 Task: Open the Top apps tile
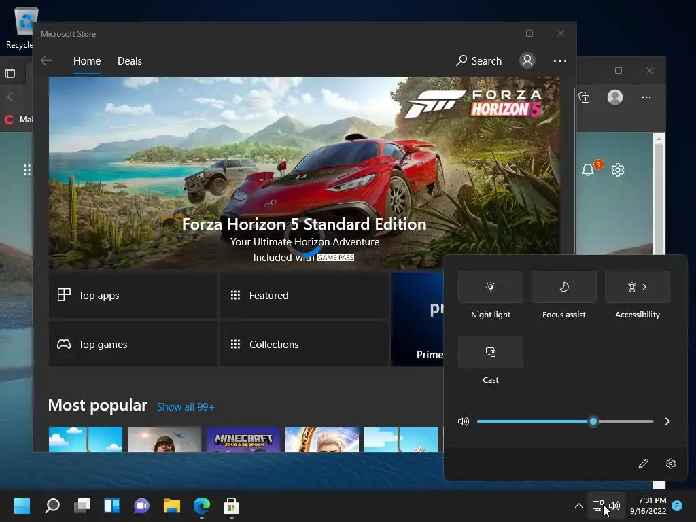(x=133, y=295)
